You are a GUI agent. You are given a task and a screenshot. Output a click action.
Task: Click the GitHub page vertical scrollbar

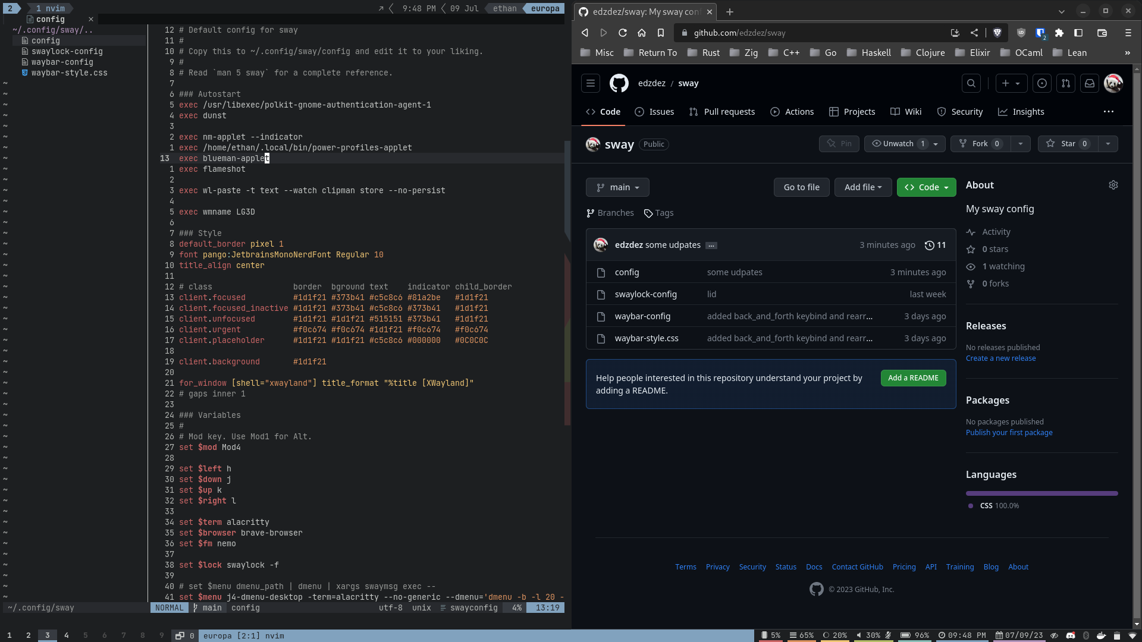pos(1137,345)
